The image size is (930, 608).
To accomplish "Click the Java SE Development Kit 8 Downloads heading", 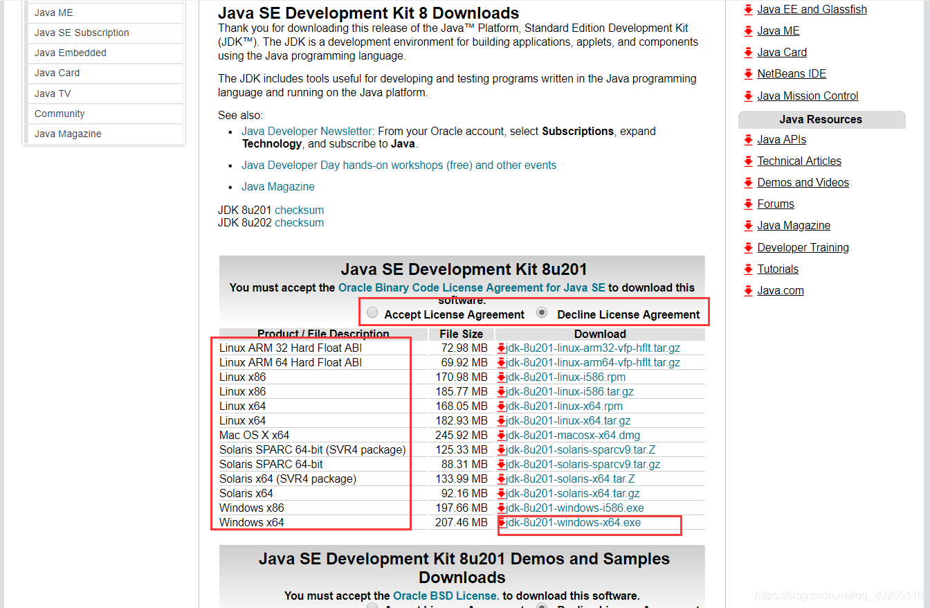I will [x=368, y=13].
